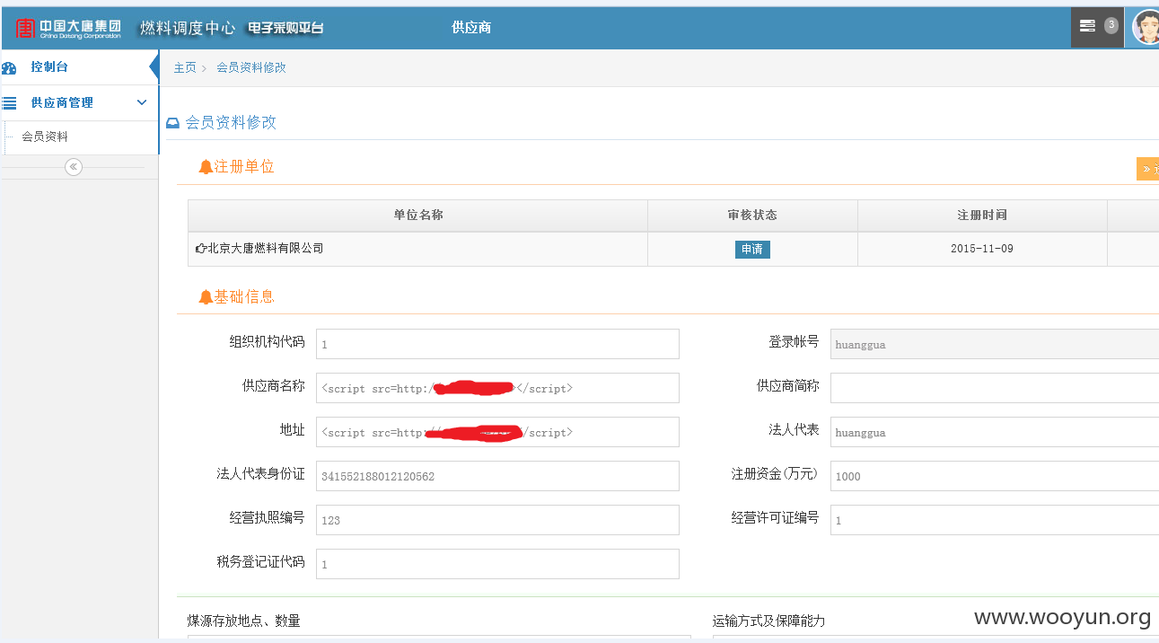Viewport: 1159px width, 643px height.
Task: Focus the 组织机构代码 input field
Action: click(497, 344)
